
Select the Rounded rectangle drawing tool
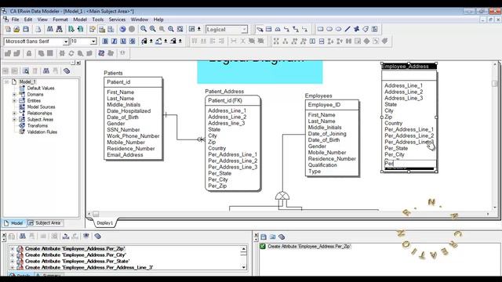pyautogui.click(x=329, y=29)
